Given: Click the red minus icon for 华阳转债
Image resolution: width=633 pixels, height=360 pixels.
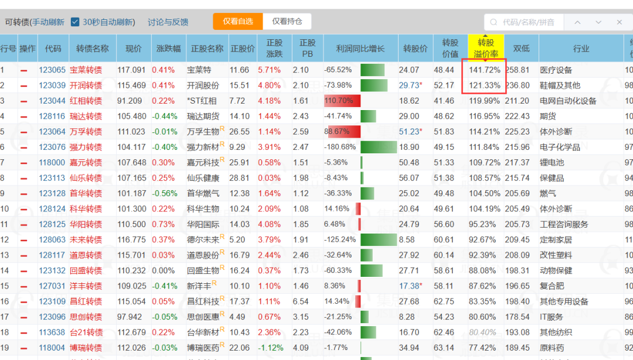Looking at the screenshot, I should 24,225.
